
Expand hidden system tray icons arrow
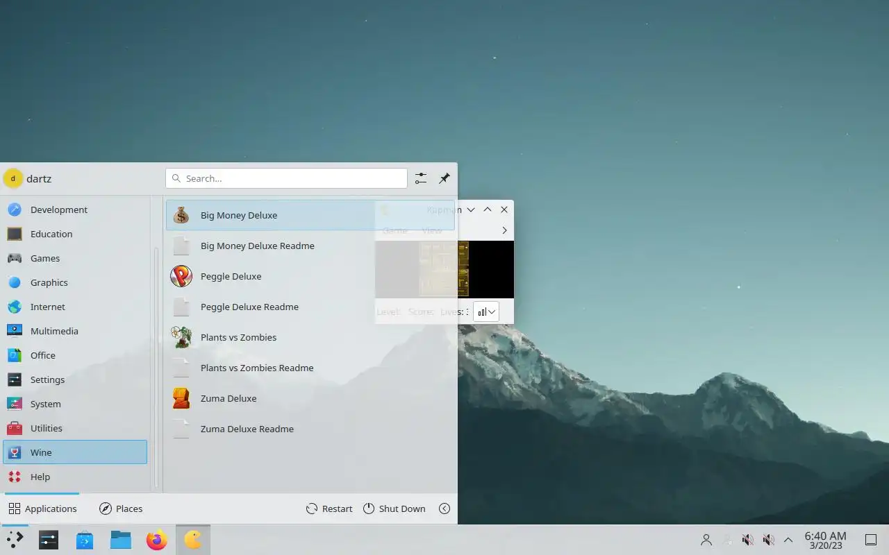coord(788,540)
